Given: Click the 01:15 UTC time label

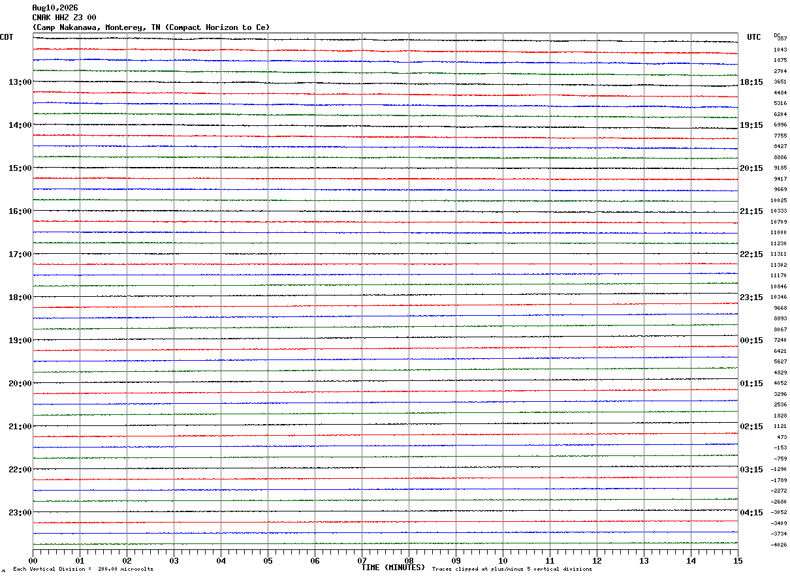Looking at the screenshot, I should pyautogui.click(x=751, y=384).
